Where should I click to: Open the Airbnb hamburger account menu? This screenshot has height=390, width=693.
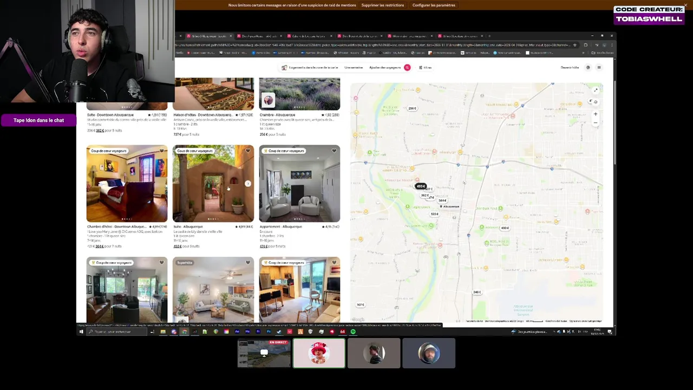(599, 68)
